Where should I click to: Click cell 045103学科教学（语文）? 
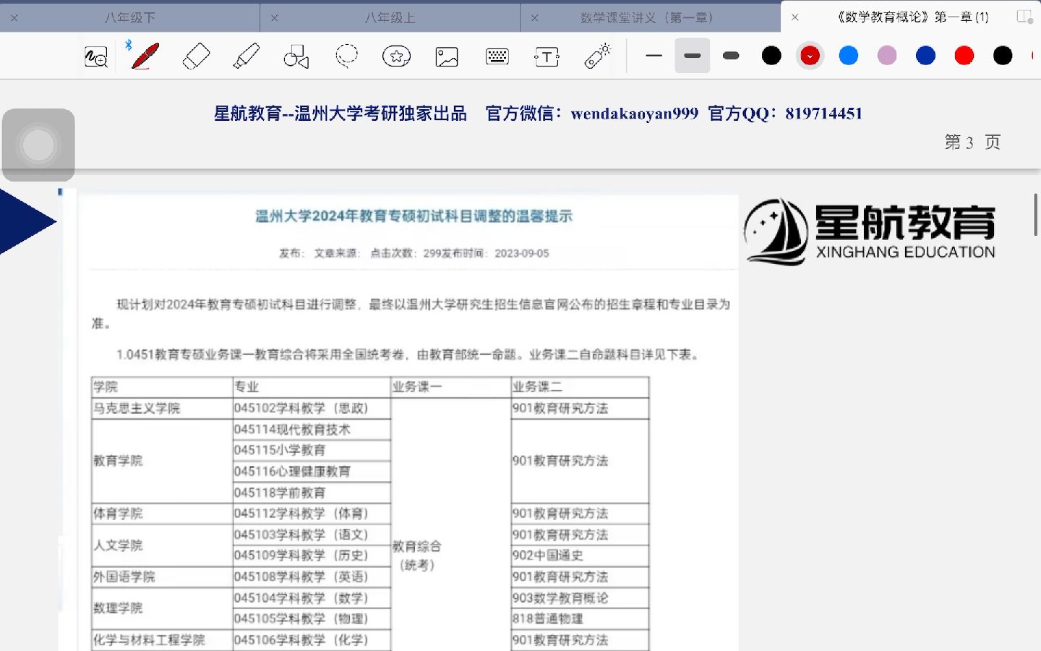click(x=312, y=535)
